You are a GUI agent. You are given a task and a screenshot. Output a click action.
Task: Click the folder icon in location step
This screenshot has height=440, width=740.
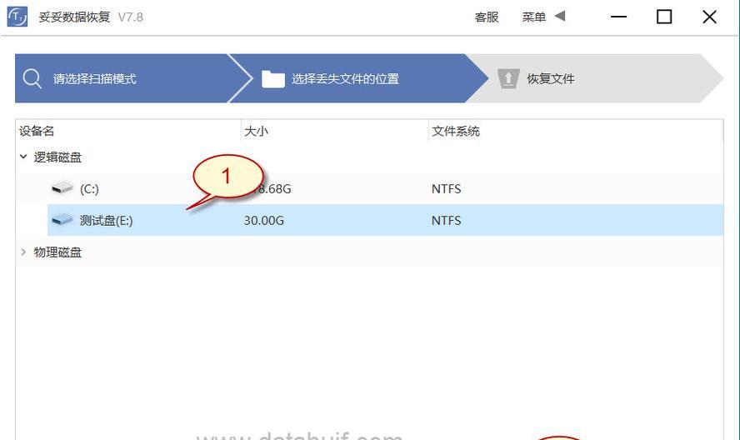(273, 79)
